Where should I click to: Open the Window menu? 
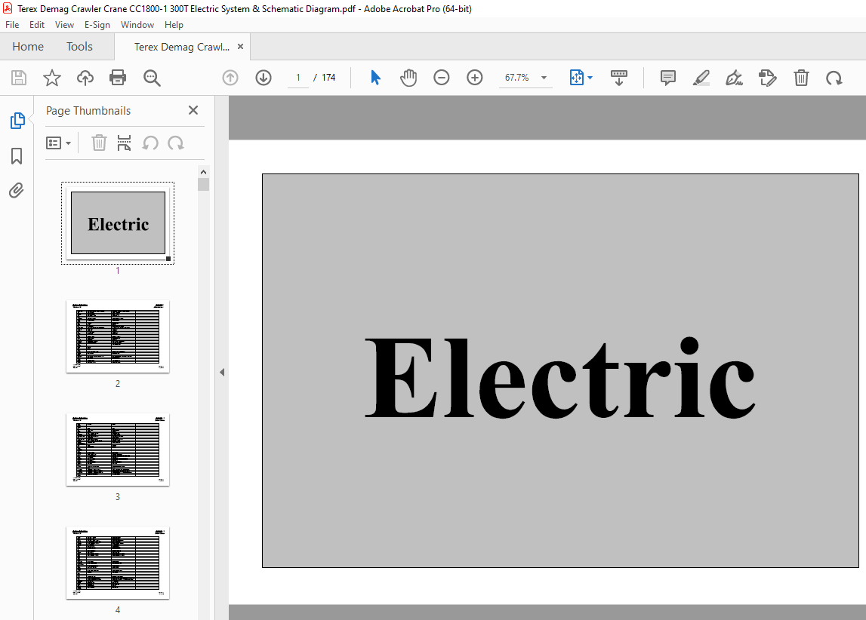137,25
